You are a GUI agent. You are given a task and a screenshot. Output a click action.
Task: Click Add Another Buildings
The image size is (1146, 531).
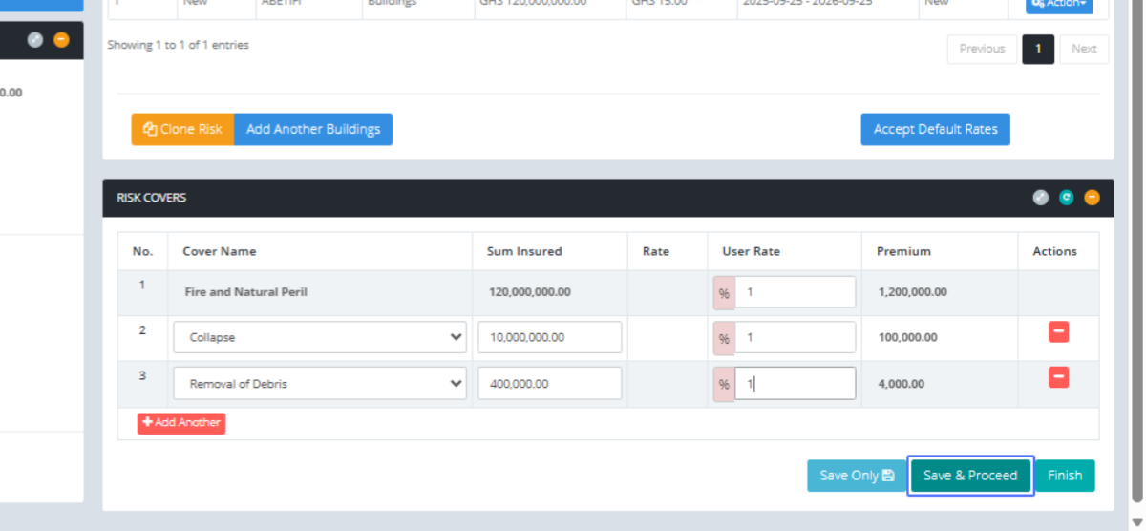pos(313,129)
